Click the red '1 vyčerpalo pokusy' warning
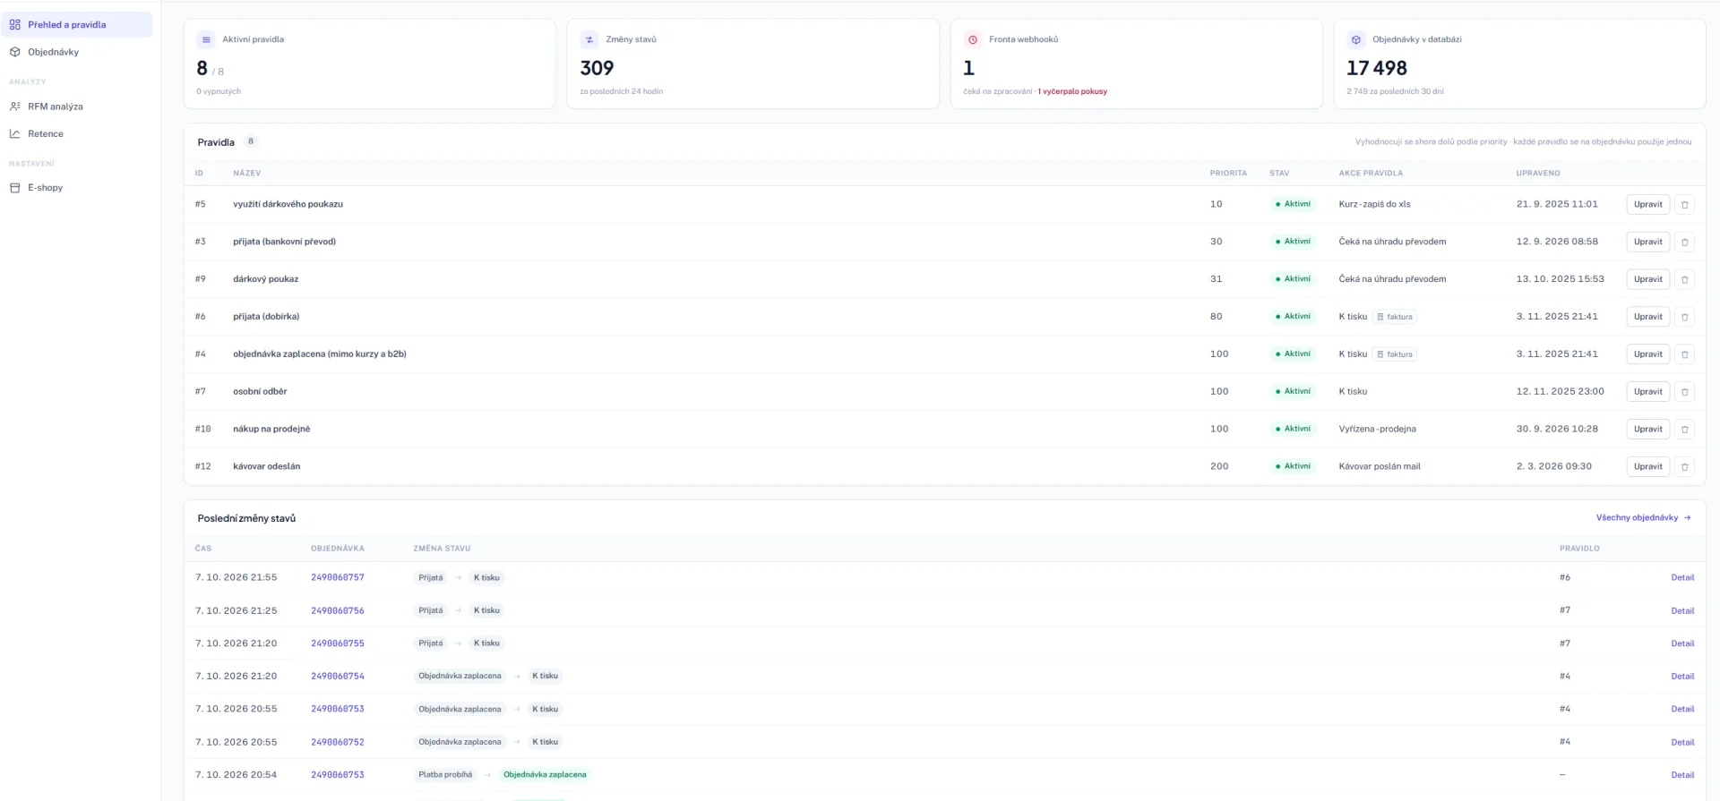This screenshot has width=1720, height=801. point(1072,91)
